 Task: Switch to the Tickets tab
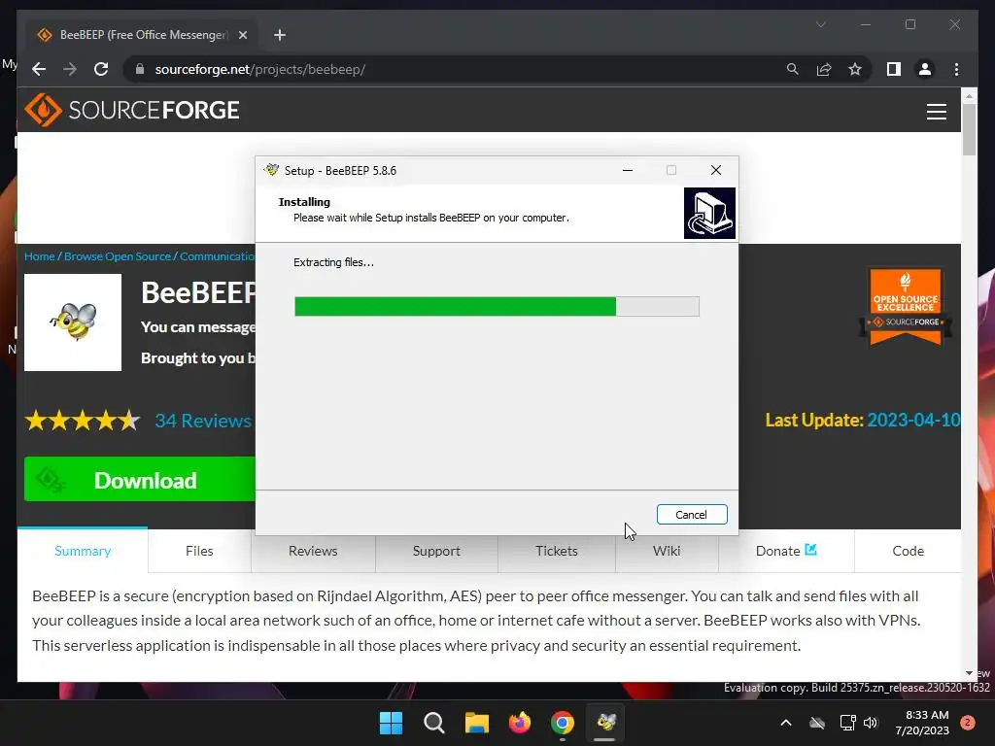tap(557, 551)
